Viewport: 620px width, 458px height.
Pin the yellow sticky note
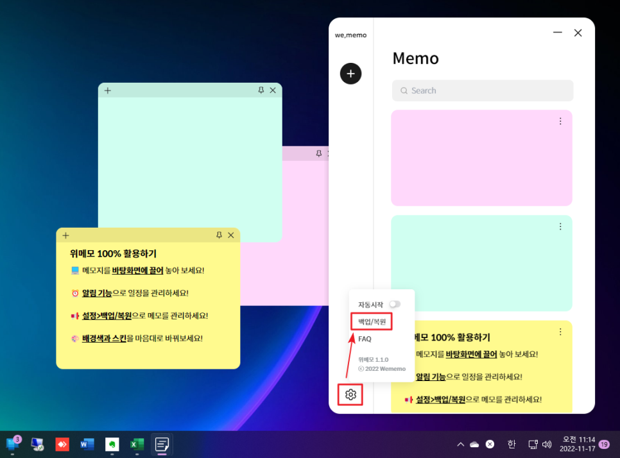tap(219, 235)
